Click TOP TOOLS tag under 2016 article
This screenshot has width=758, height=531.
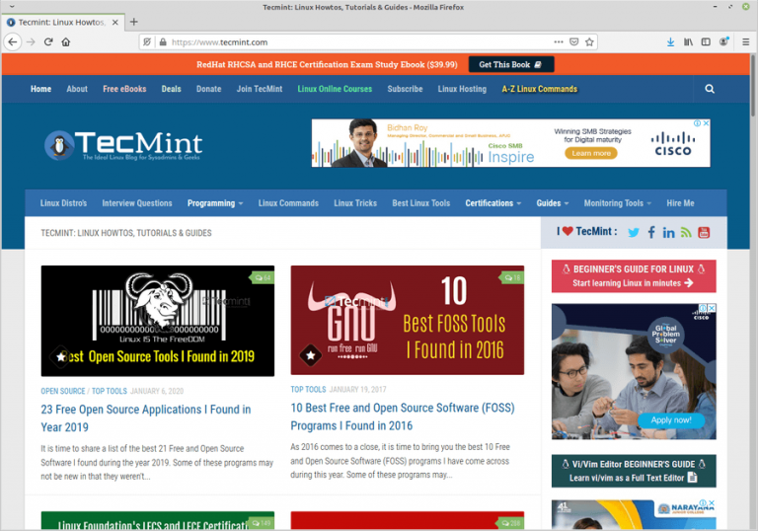[308, 389]
